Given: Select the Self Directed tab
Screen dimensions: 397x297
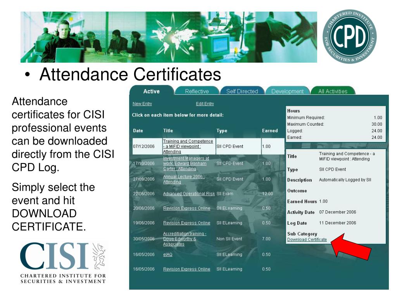Looking at the screenshot, I should [242, 91].
